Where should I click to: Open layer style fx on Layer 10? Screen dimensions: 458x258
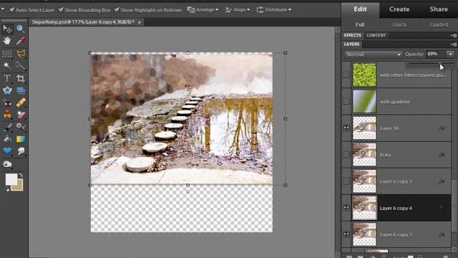442,128
